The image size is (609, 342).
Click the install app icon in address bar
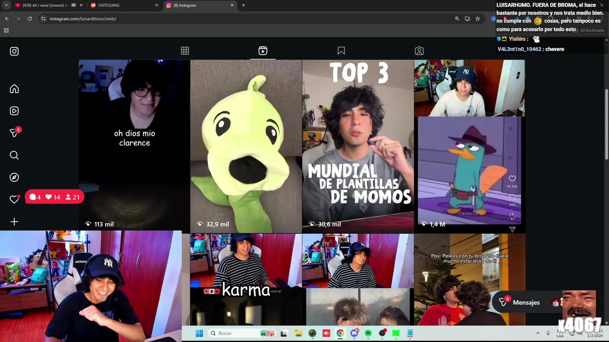click(467, 19)
